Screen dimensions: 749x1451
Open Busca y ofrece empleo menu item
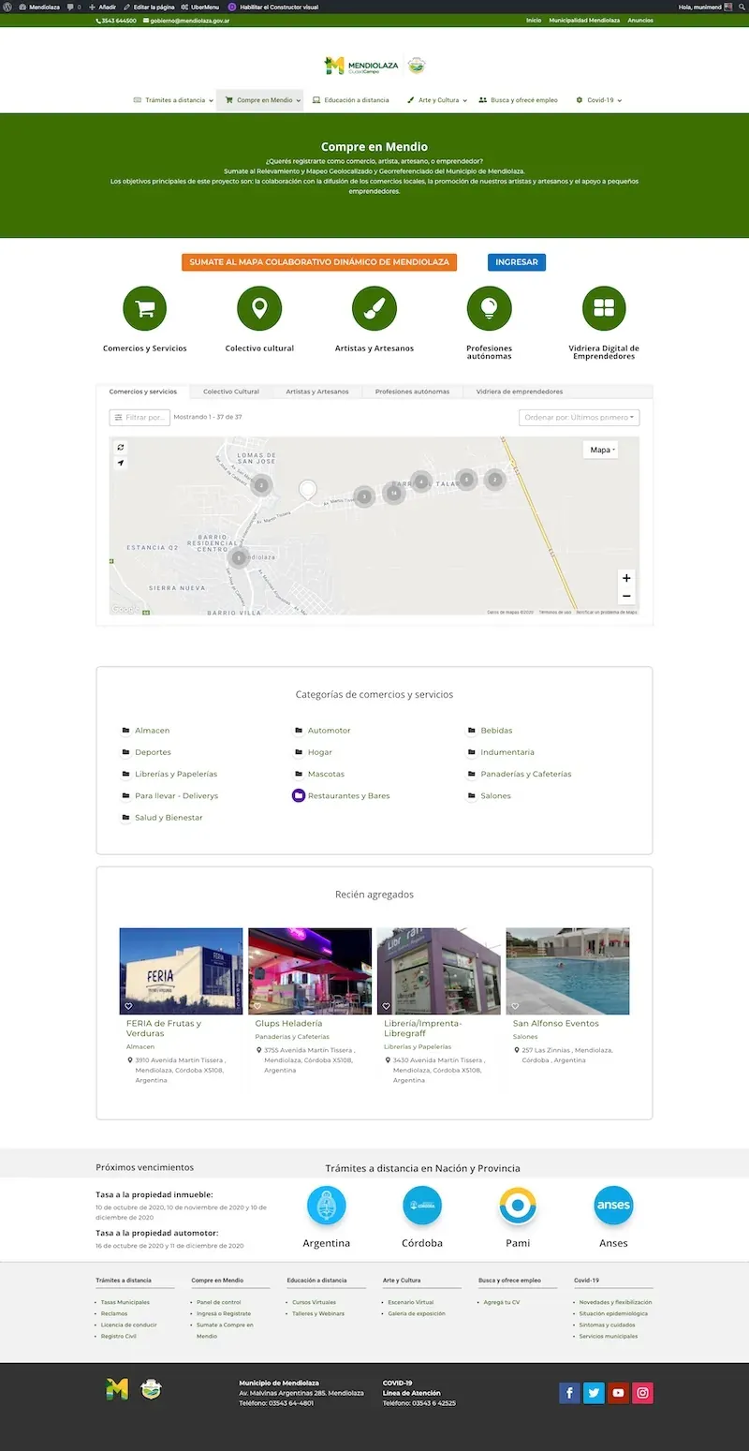[518, 100]
